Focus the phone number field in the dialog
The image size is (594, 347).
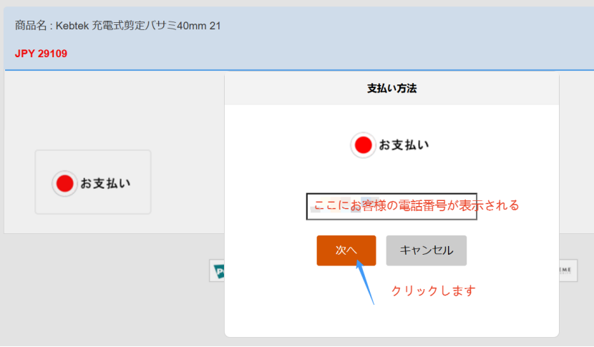click(391, 206)
